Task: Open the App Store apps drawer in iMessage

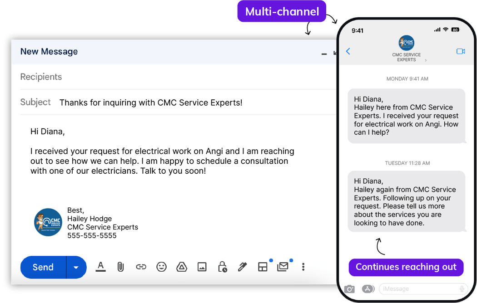Action: pos(368,288)
